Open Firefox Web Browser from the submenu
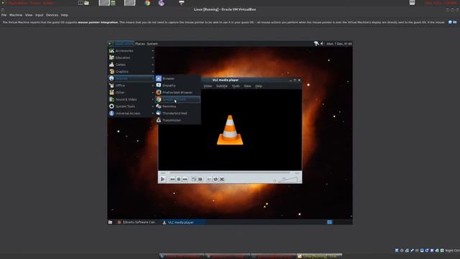This screenshot has width=460, height=259. point(178,92)
